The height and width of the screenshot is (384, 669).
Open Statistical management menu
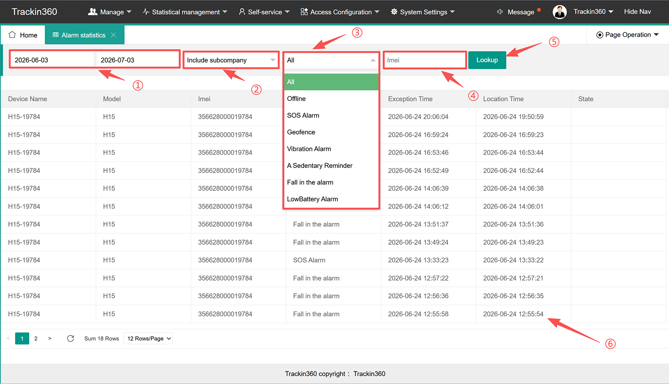coord(185,12)
